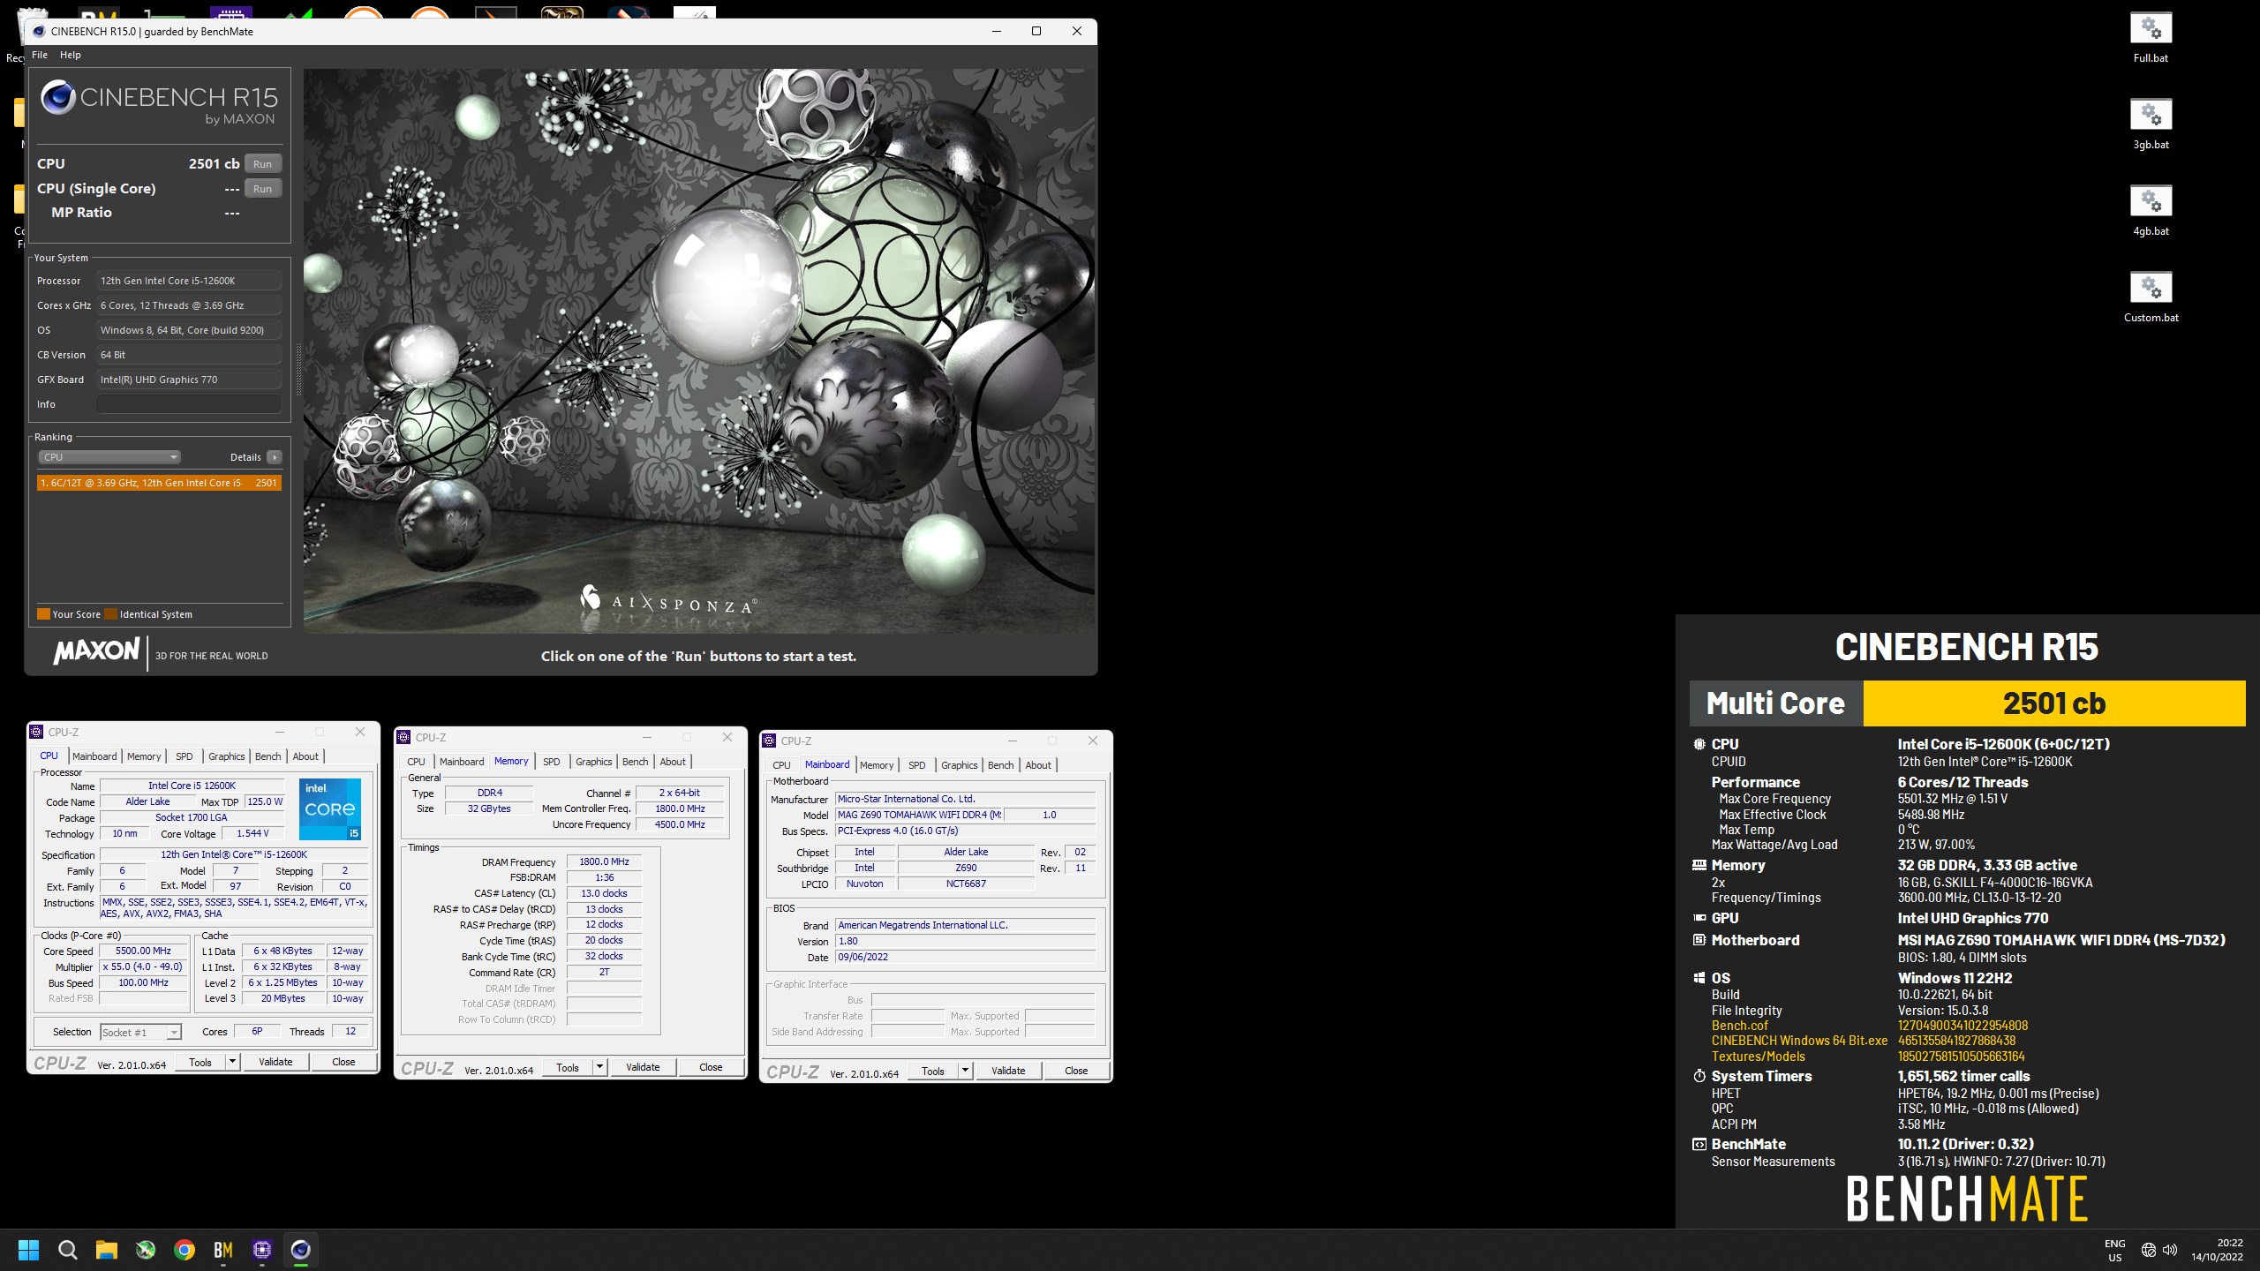Expand the Tools arrow in the CPU-Z processor window
Viewport: 2260px width, 1271px height.
tap(233, 1062)
